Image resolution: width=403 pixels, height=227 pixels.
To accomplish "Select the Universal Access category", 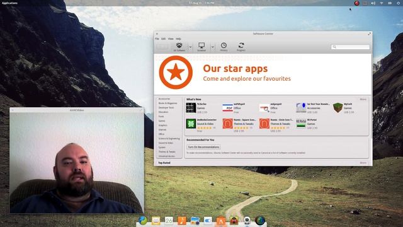I will [166, 156].
